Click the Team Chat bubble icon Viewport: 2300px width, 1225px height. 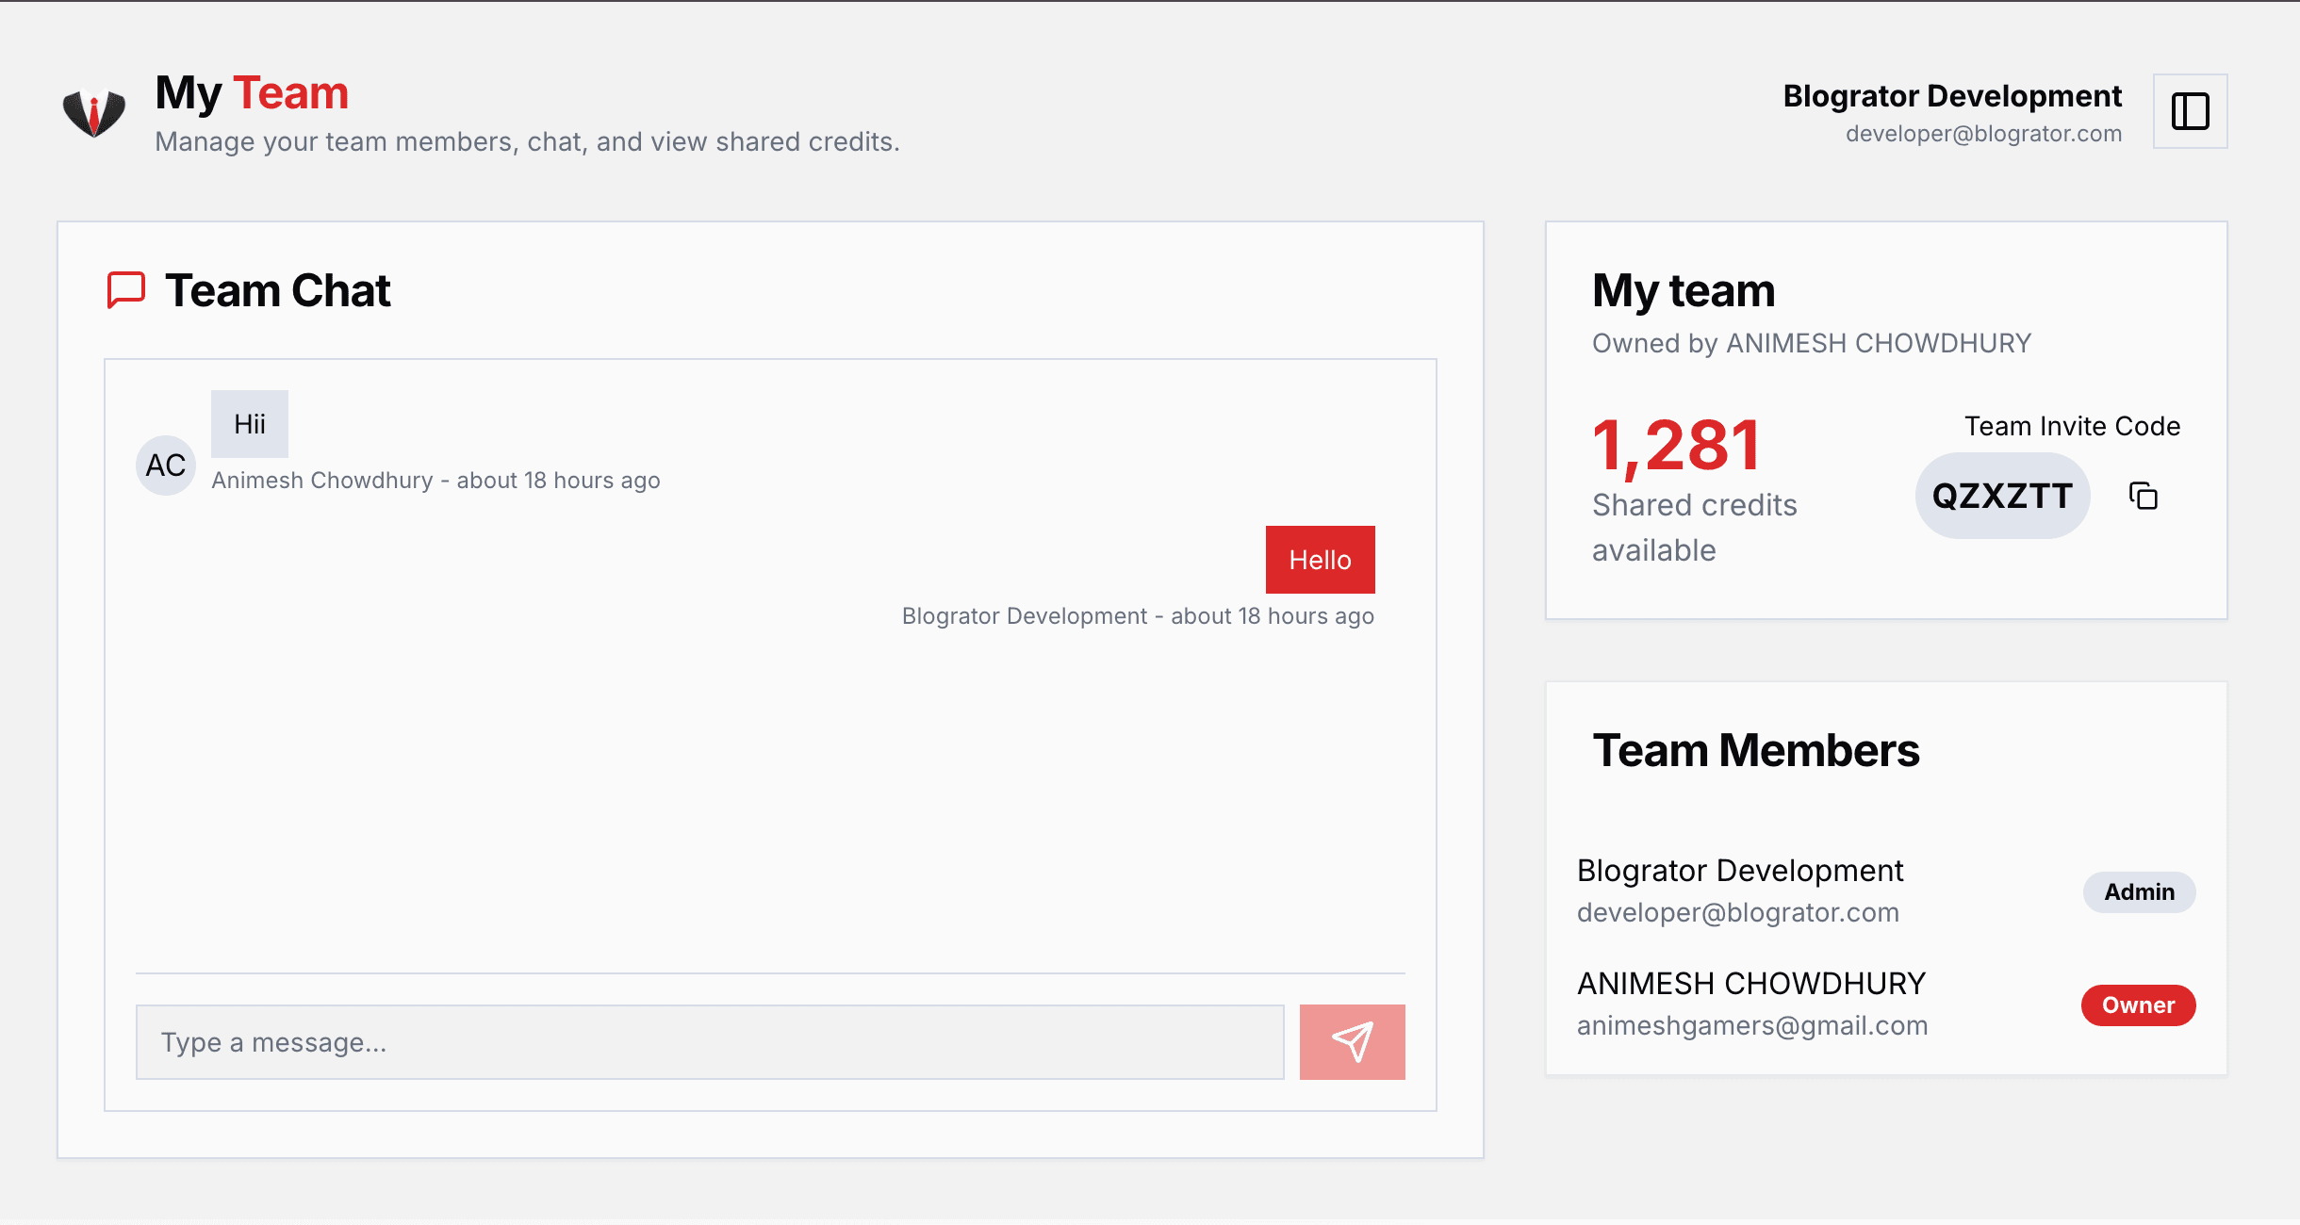point(126,290)
